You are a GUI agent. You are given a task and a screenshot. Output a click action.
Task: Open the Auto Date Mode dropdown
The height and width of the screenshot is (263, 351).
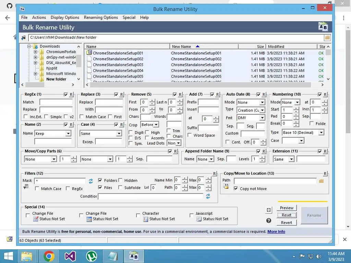(262, 102)
